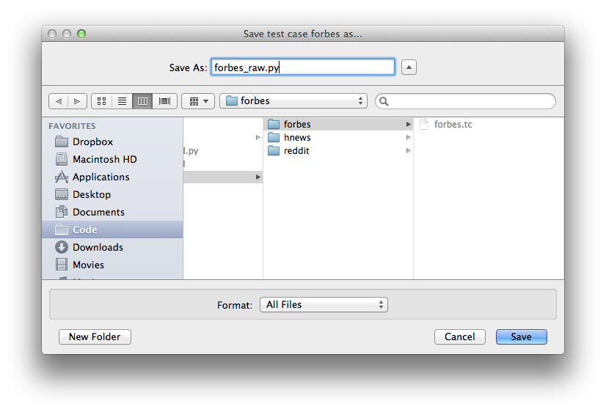Open the item arrangement menu

coord(198,101)
